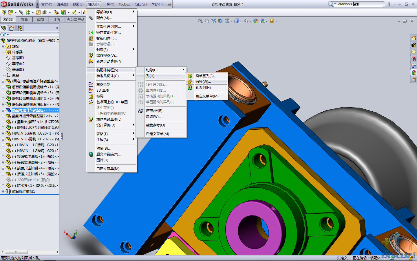Click the Apply Scene icon
The height and width of the screenshot is (261, 417).
point(262,21)
